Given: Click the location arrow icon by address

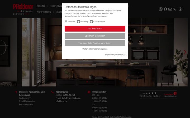Looking at the screenshot, I should point(16,92).
